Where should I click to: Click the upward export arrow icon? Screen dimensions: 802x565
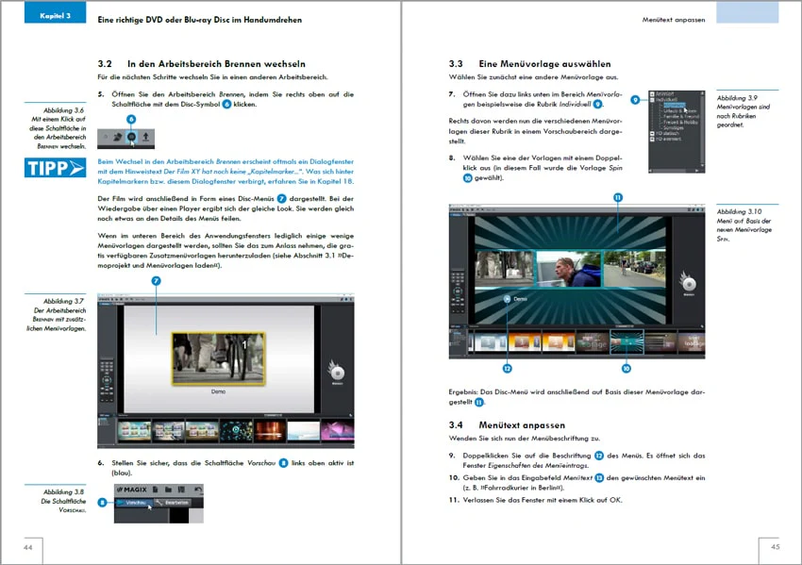click(145, 137)
